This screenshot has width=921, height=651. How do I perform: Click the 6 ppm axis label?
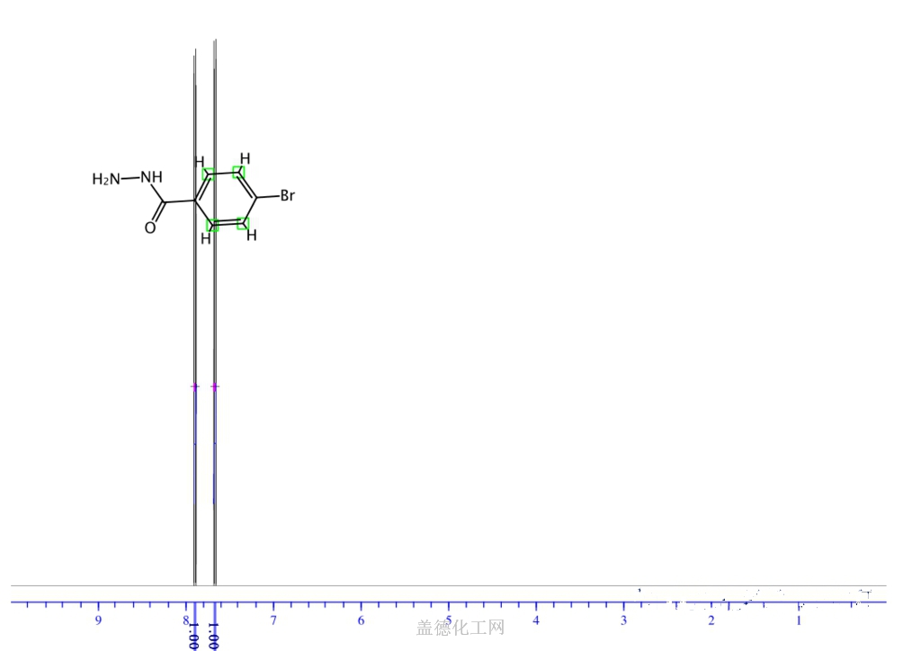point(361,620)
